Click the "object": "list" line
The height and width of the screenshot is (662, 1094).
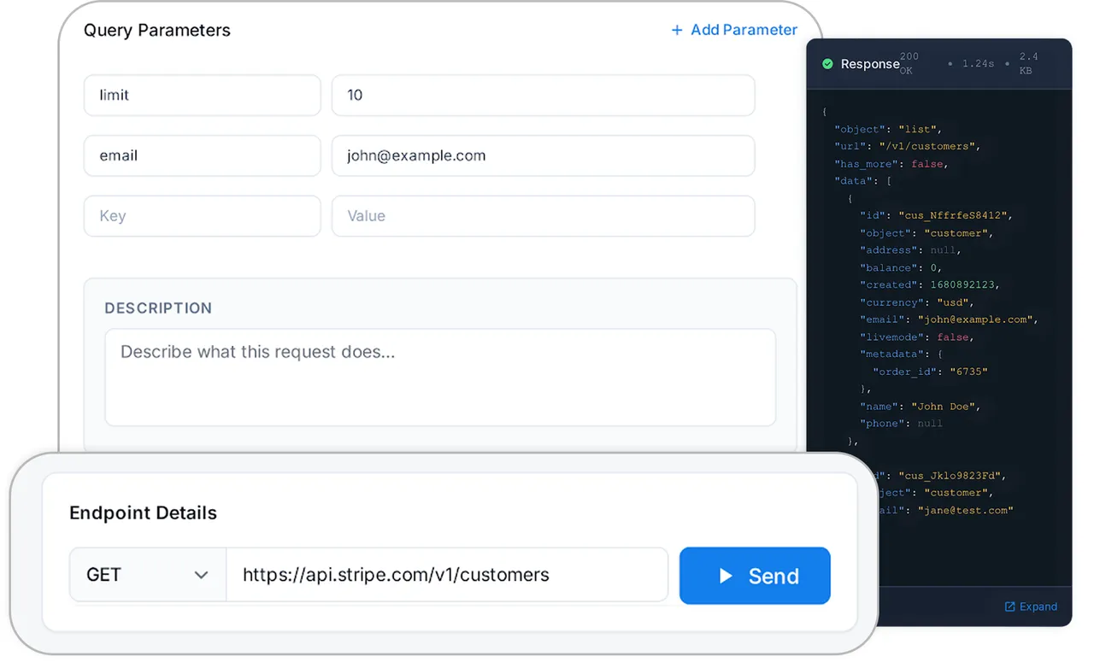(x=888, y=129)
